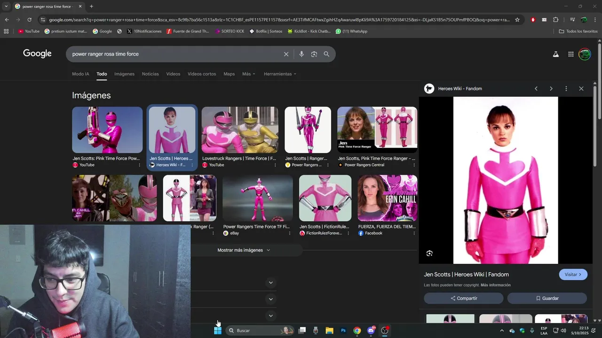Open options for Jen Scotts YouTube result

tap(139, 165)
